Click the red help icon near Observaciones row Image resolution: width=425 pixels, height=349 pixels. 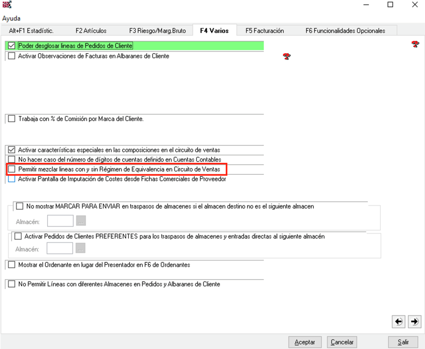287,56
